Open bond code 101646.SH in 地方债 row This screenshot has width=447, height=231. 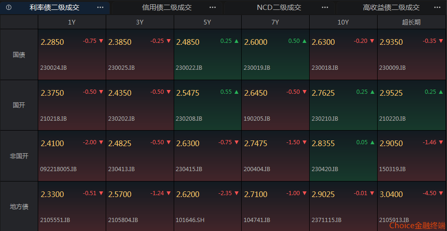tap(190, 220)
